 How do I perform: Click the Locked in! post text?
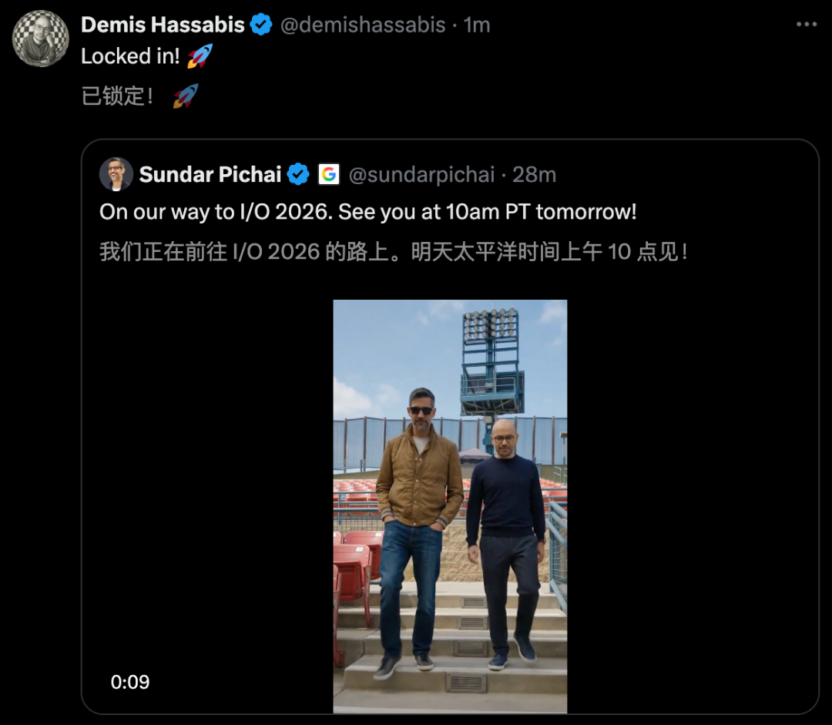(x=130, y=56)
